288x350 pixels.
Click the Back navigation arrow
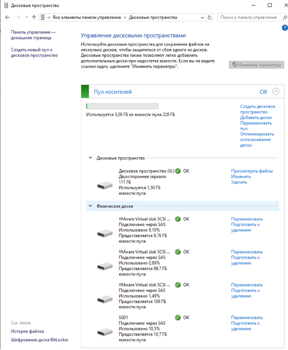pyautogui.click(x=7, y=18)
